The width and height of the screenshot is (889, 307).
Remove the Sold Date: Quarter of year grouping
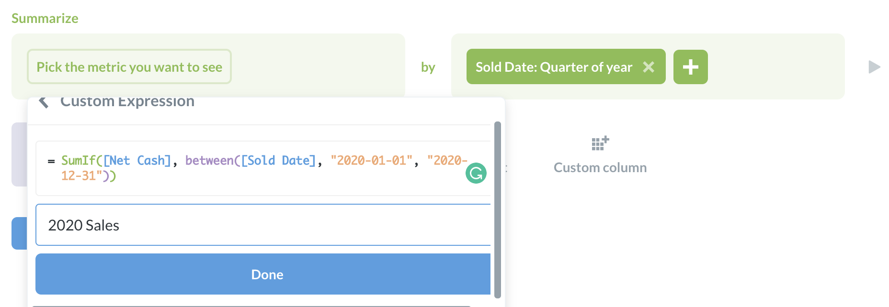tap(649, 67)
